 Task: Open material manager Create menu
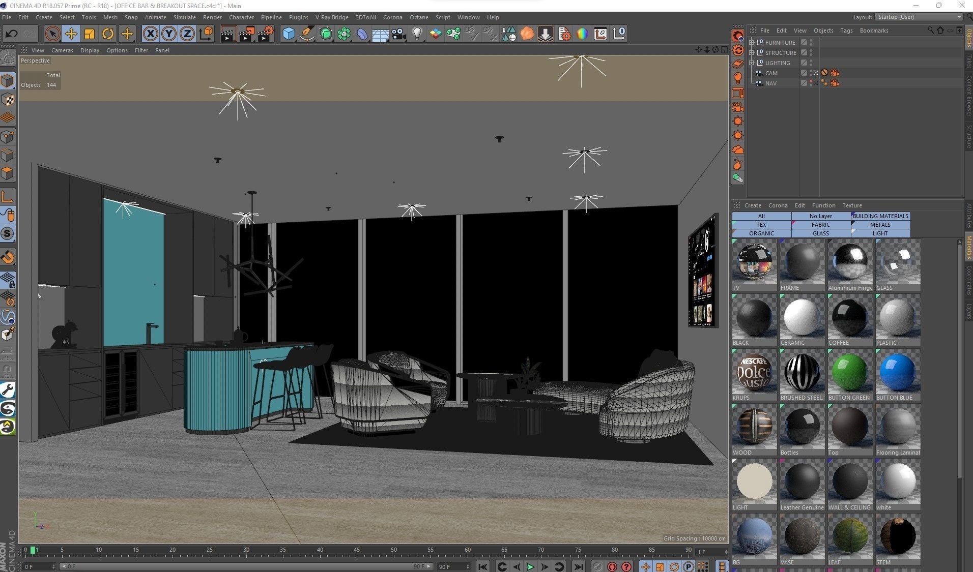pyautogui.click(x=753, y=205)
